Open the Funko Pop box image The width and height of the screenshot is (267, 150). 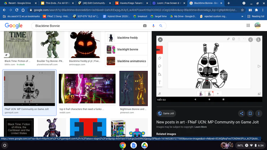129,127
